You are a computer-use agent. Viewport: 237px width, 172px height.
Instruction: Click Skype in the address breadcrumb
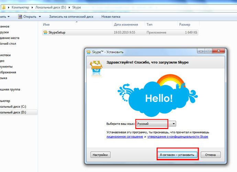tap(77, 8)
